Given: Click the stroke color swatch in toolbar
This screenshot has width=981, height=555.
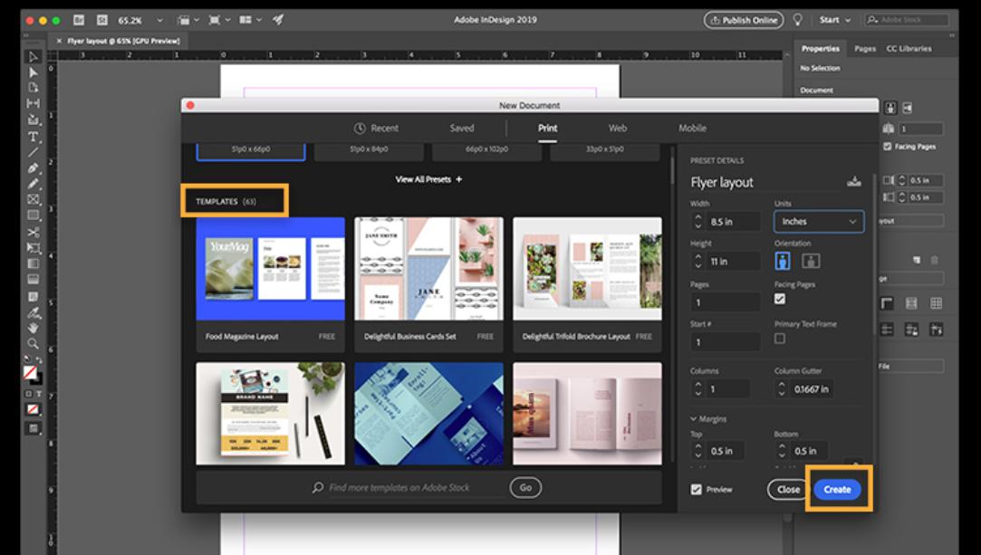Looking at the screenshot, I should click(37, 379).
